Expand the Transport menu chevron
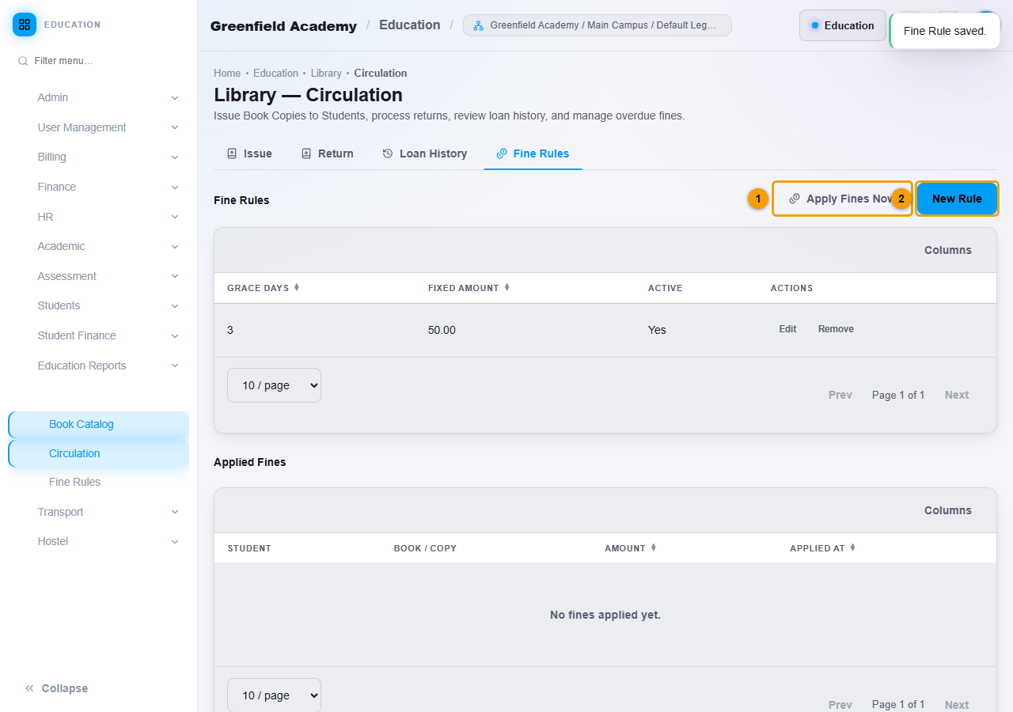This screenshot has width=1013, height=712. click(x=175, y=513)
